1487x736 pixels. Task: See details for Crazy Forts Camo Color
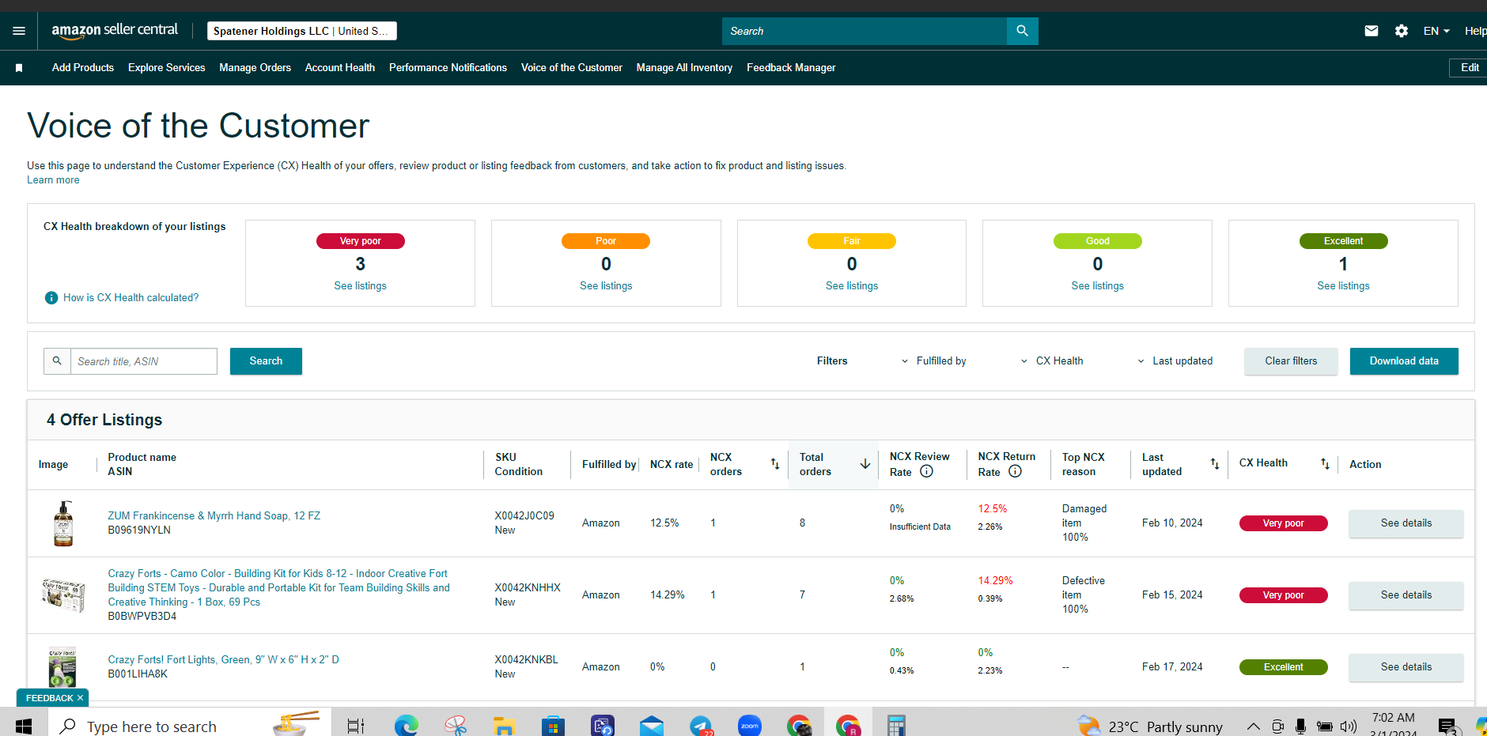[1406, 595]
